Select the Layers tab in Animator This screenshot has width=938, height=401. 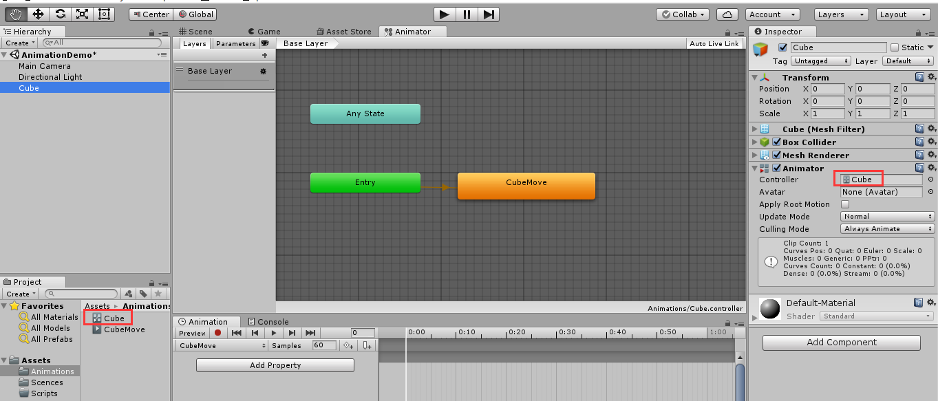coord(195,43)
